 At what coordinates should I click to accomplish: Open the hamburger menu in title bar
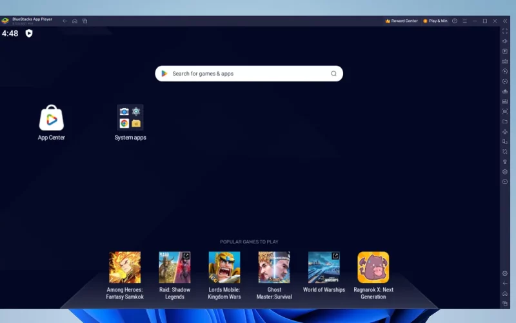464,21
